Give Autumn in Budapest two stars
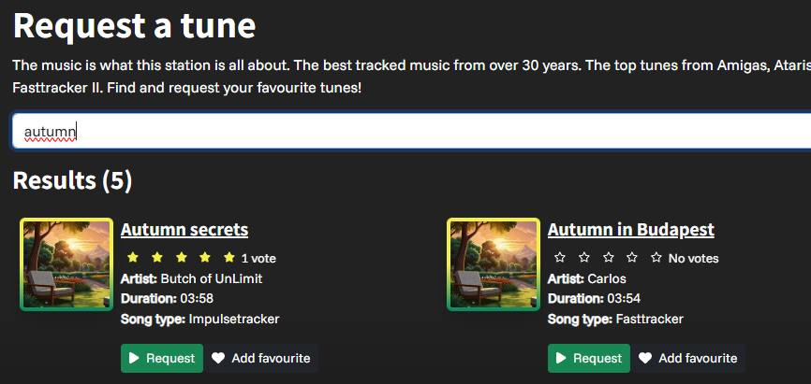Screen dimensions: 811x384 tap(584, 257)
